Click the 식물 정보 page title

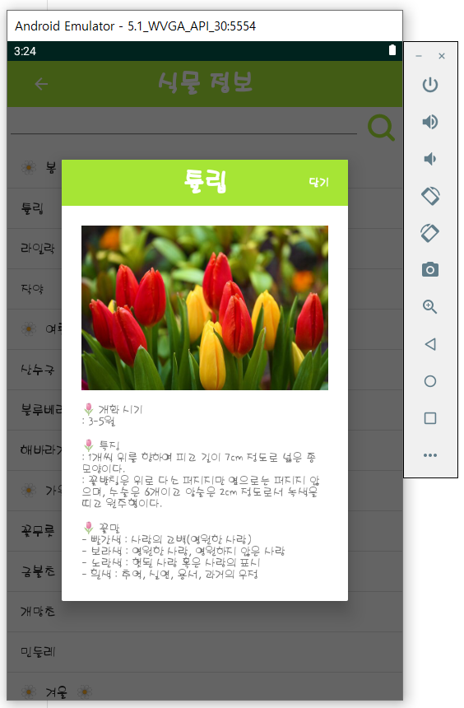tap(206, 83)
